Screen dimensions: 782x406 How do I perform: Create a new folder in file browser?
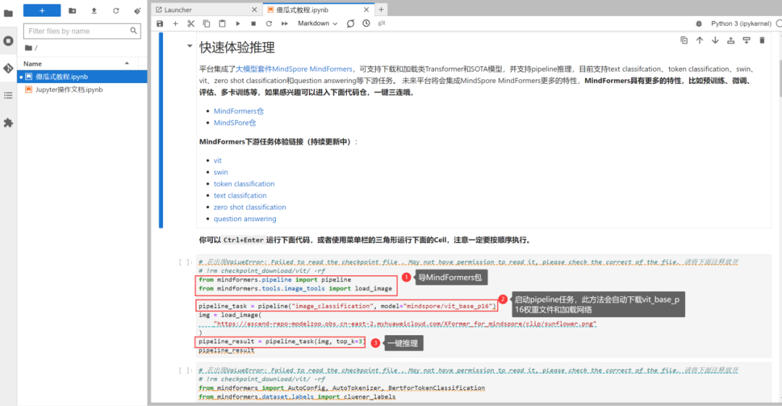72,10
